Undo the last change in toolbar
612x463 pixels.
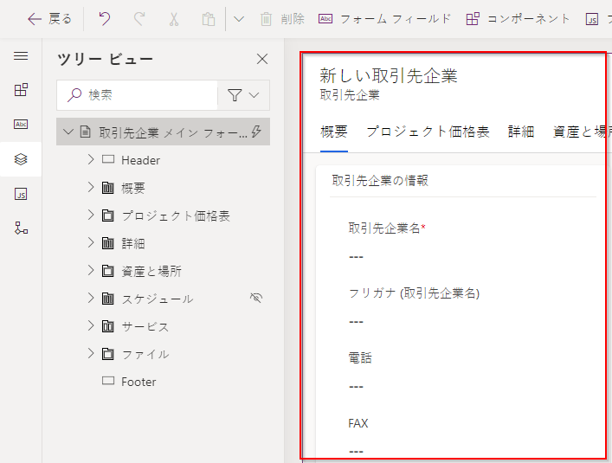pos(104,19)
